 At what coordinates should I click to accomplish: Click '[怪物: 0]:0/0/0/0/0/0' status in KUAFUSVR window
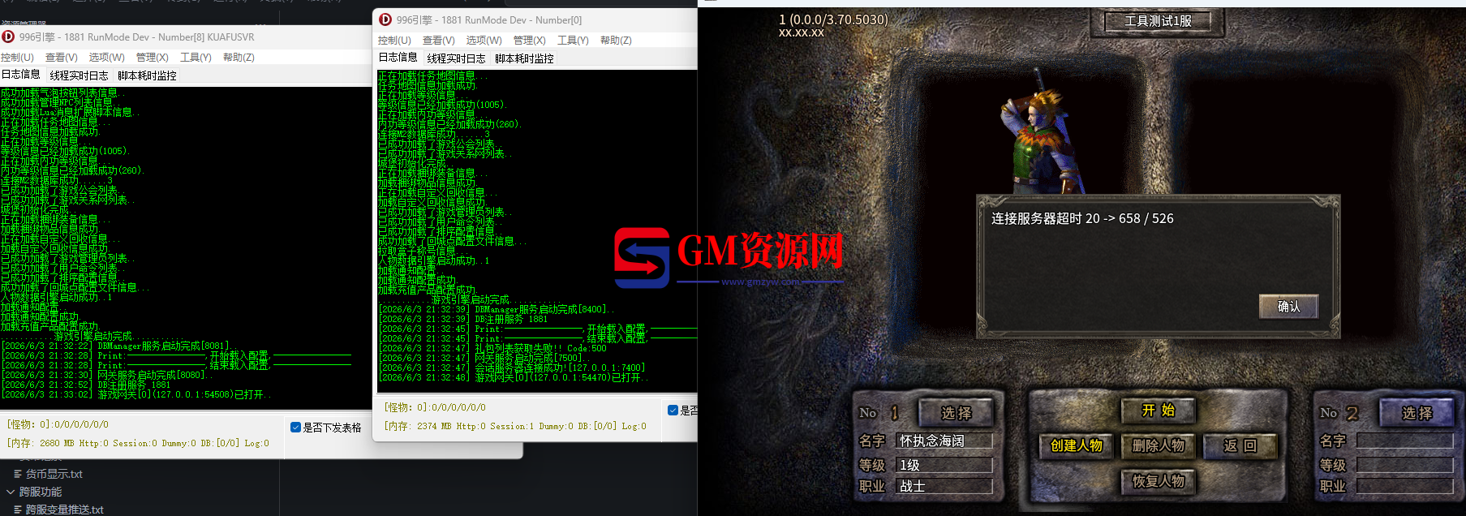58,424
